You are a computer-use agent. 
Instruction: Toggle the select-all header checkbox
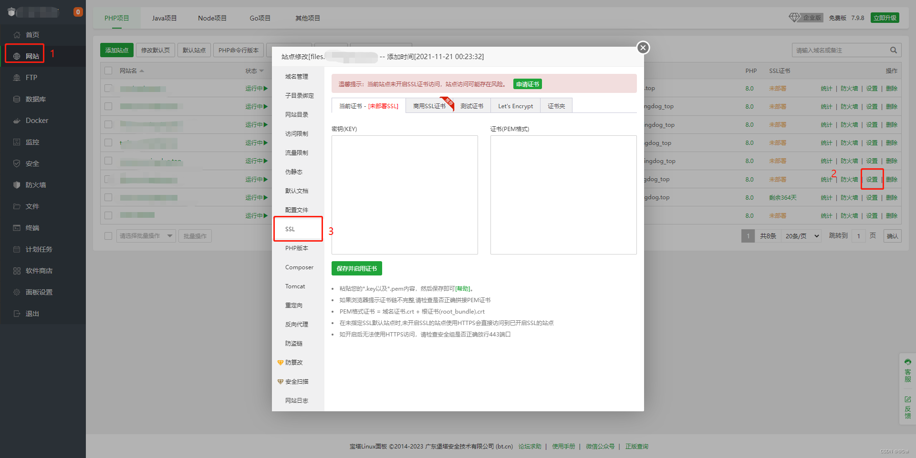tap(108, 71)
